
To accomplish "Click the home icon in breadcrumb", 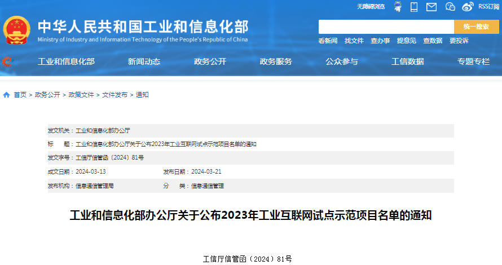I will pos(6,95).
